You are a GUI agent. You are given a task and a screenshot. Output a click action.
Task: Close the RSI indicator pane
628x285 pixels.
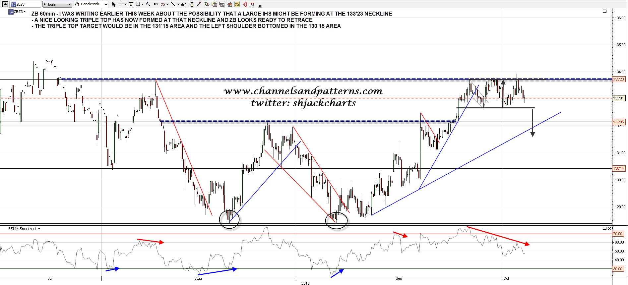pos(609,228)
